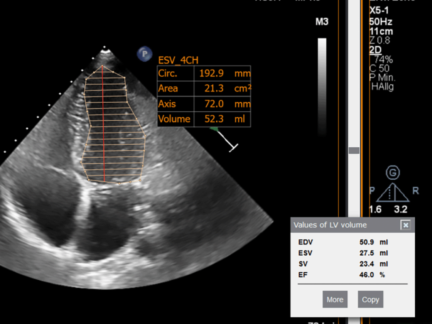The height and width of the screenshot is (324, 432).
Task: Click the More button
Action: pos(335,300)
